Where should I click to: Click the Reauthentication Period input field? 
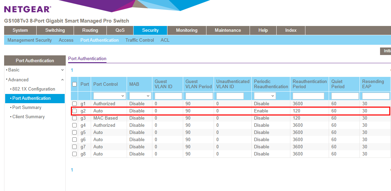pyautogui.click(x=308, y=96)
